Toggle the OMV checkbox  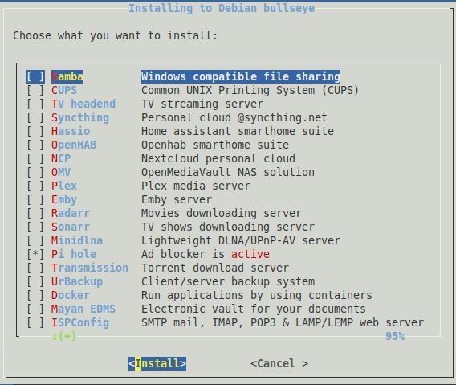click(35, 172)
